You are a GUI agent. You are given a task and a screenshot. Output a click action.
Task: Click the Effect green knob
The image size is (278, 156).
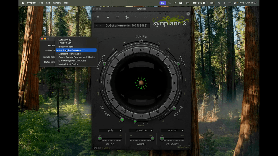(178, 64)
